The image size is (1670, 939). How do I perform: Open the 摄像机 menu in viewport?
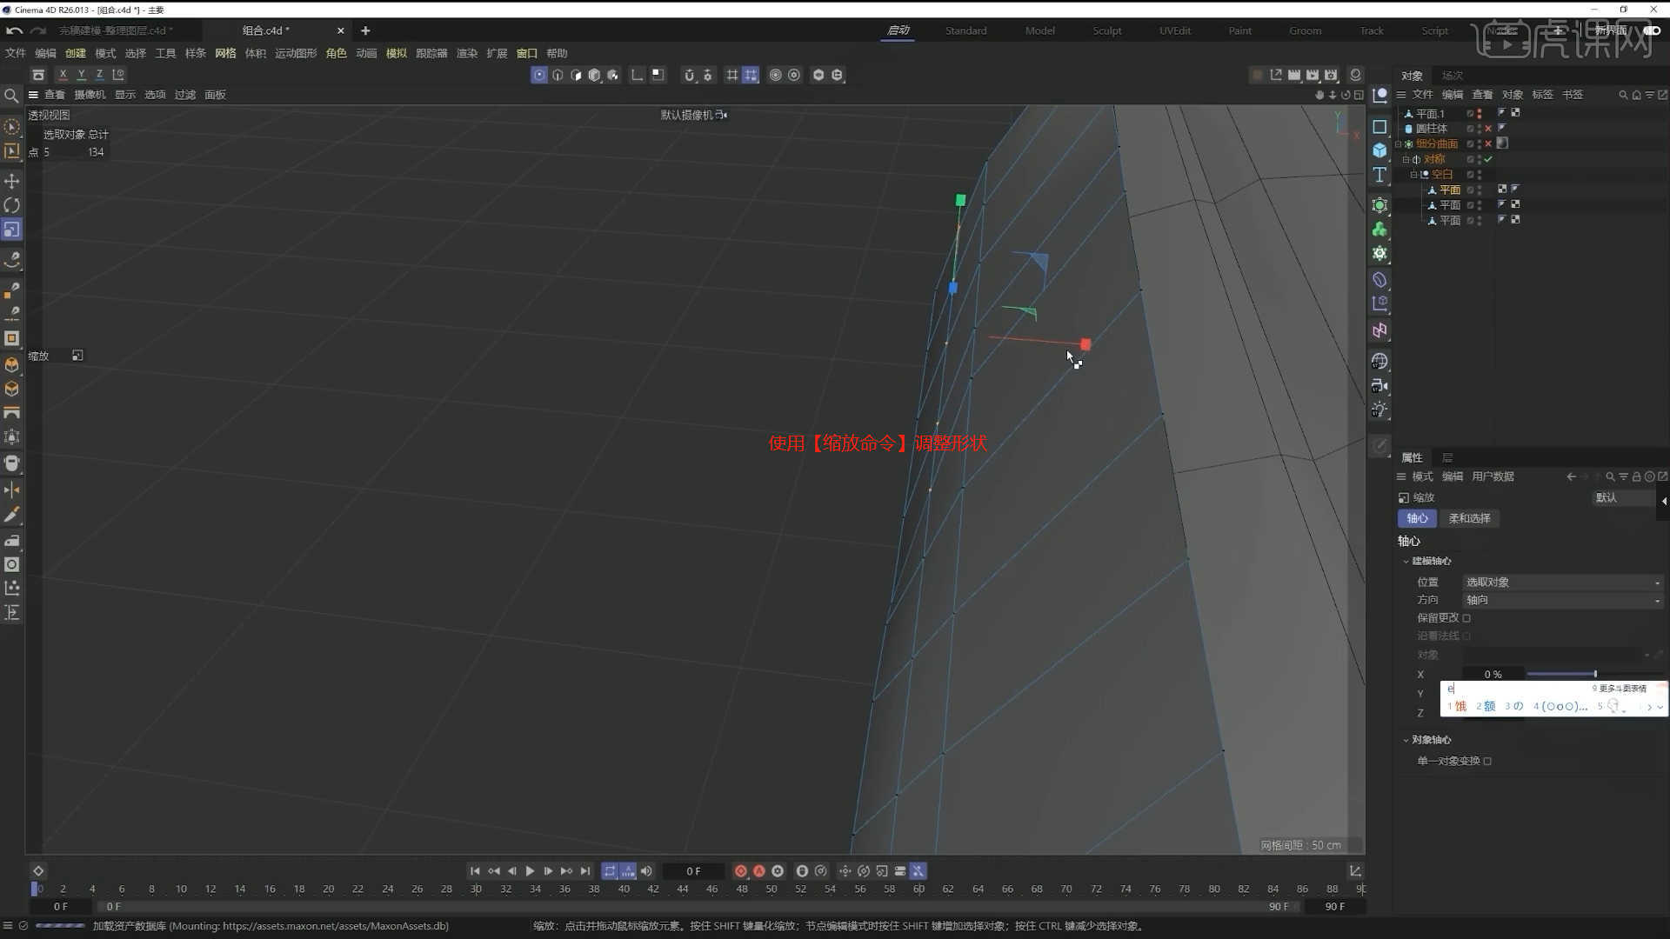pos(90,95)
